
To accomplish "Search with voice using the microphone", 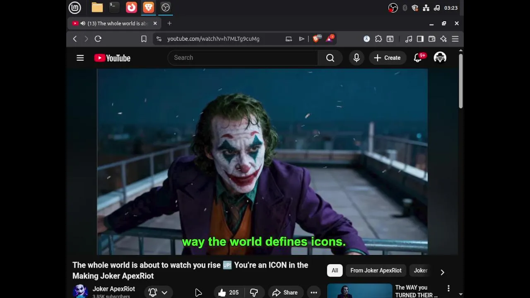I will pos(357,58).
